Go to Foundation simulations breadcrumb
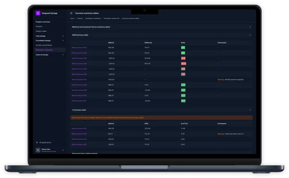Screen dimensions: 289x178 tap(93, 18)
